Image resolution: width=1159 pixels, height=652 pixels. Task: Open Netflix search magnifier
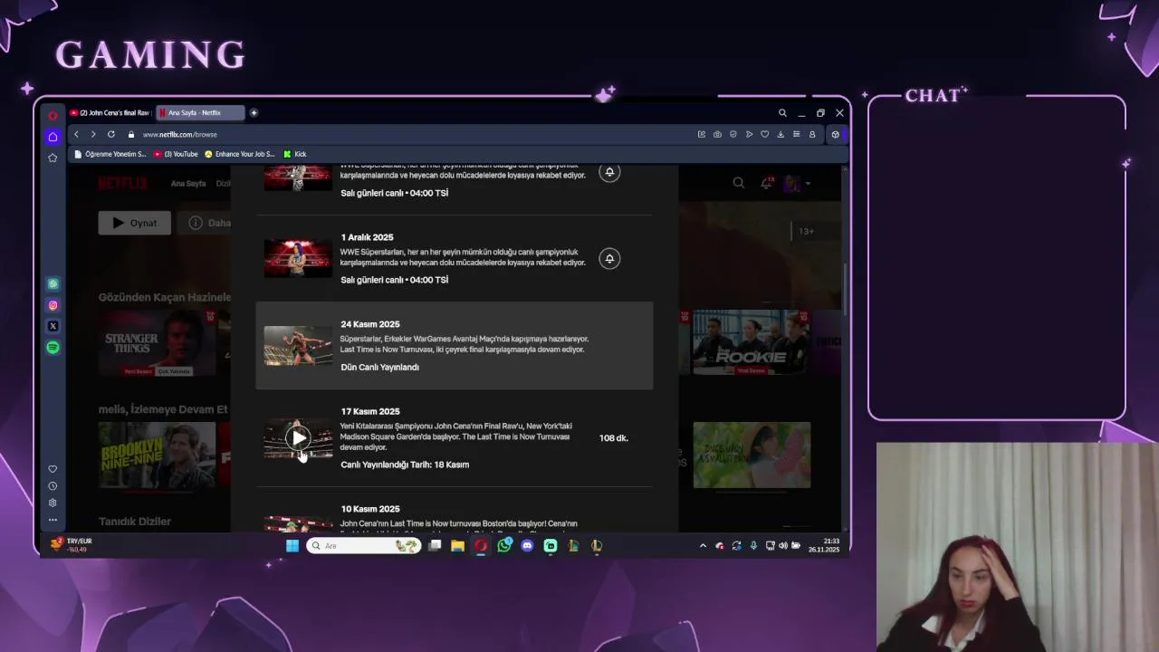(x=739, y=183)
